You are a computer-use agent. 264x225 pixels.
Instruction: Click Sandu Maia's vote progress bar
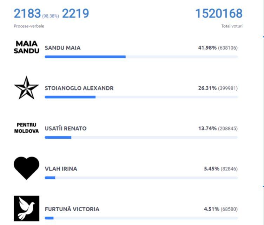(x=141, y=57)
